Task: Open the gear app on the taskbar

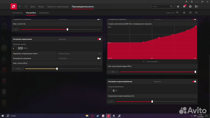Action: pos(114,116)
